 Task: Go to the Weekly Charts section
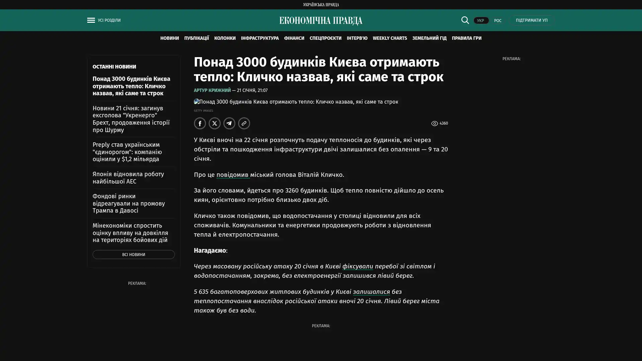pos(390,38)
